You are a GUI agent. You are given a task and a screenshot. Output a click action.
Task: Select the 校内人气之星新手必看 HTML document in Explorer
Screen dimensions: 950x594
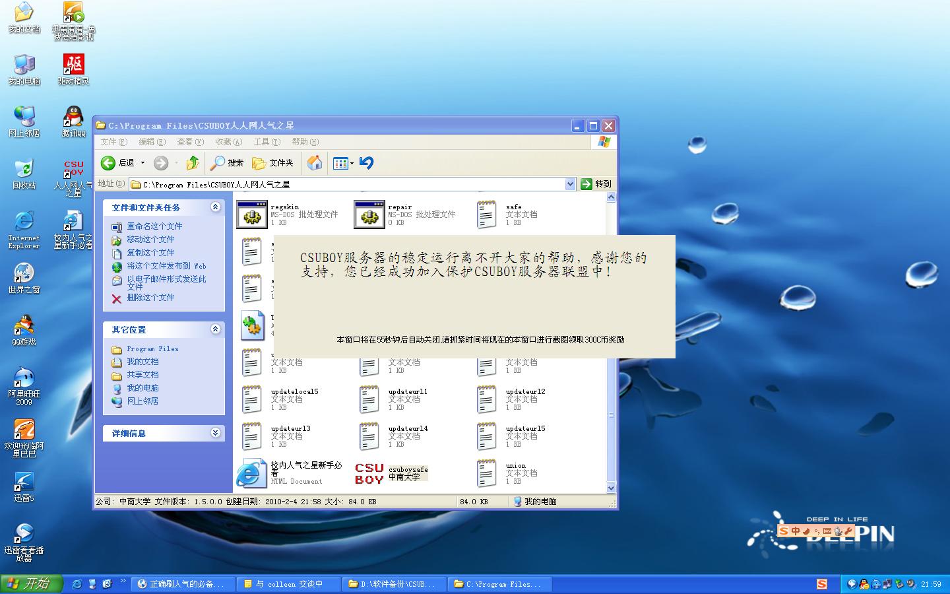[251, 473]
